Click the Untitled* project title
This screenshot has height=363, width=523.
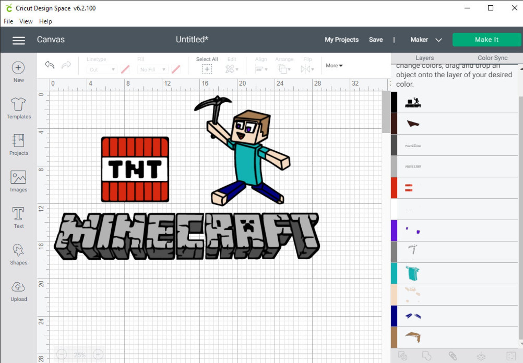[192, 39]
